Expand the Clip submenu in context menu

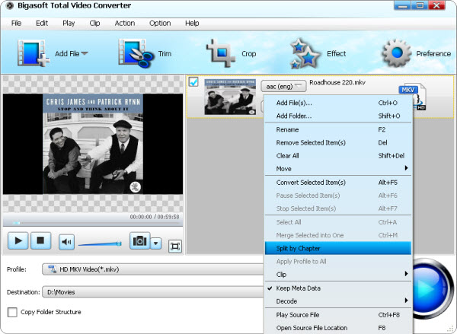point(337,275)
